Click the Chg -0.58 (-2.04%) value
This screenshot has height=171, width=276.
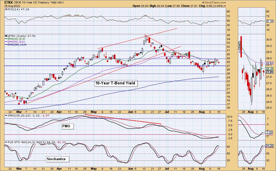pos(211,6)
